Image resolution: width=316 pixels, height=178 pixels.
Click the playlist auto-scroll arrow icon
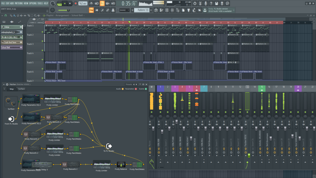tap(97, 10)
